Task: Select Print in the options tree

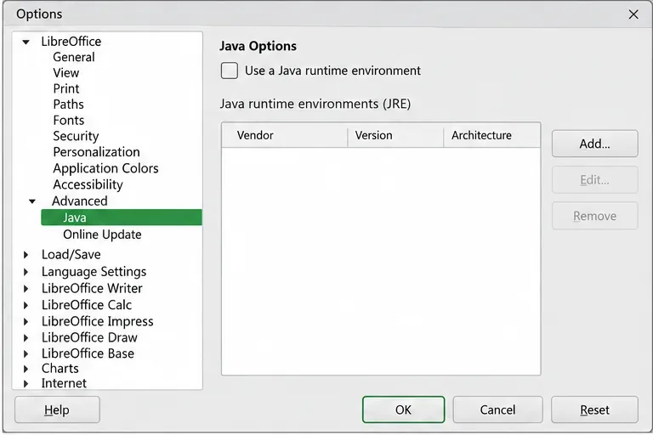Action: [x=65, y=88]
